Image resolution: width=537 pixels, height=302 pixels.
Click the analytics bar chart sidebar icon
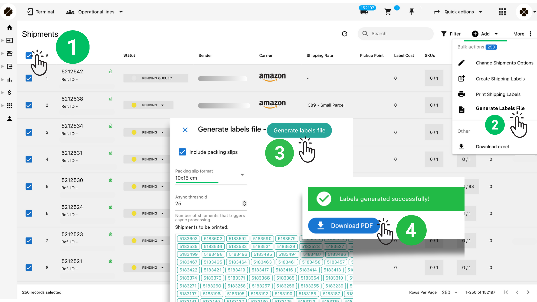click(x=9, y=80)
